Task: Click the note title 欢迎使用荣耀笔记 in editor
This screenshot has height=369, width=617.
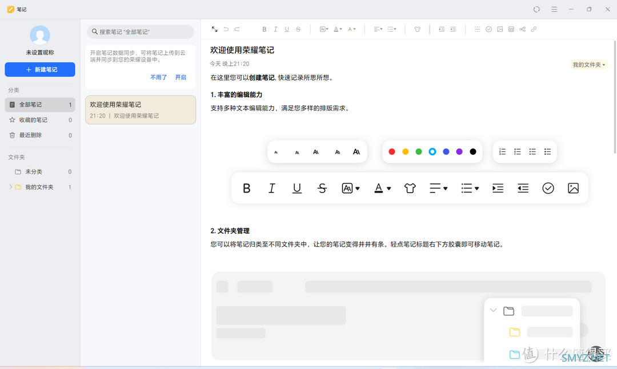Action: tap(242, 50)
